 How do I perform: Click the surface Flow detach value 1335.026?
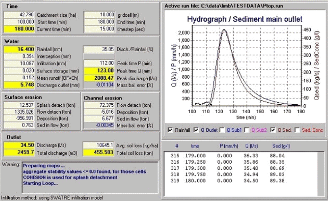coord(18,112)
